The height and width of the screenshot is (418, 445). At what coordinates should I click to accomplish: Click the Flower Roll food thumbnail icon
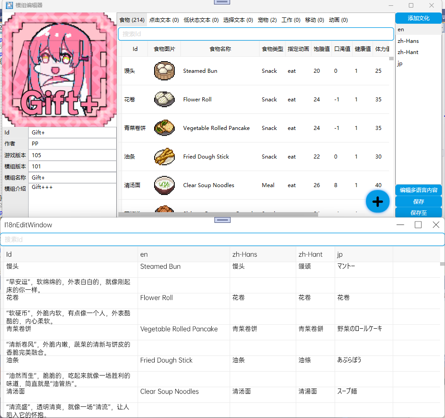(x=165, y=99)
